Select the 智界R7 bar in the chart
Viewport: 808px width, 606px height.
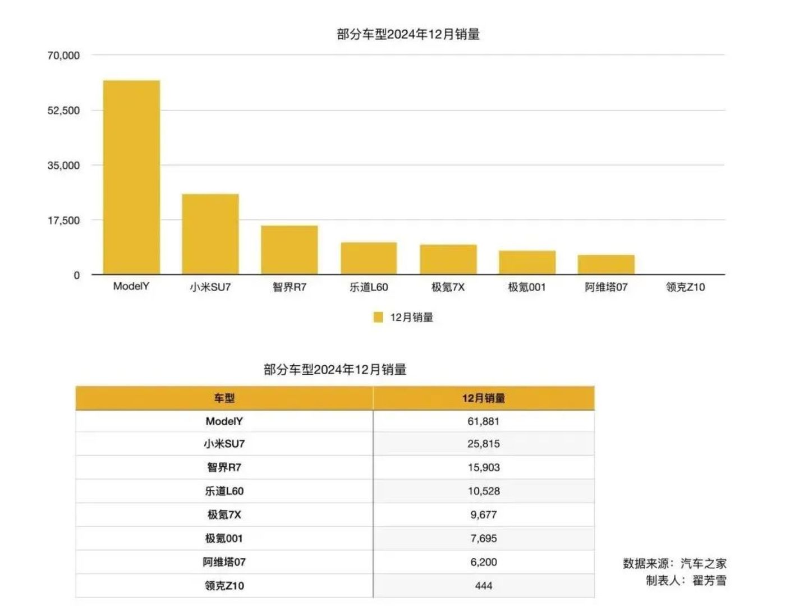(289, 250)
